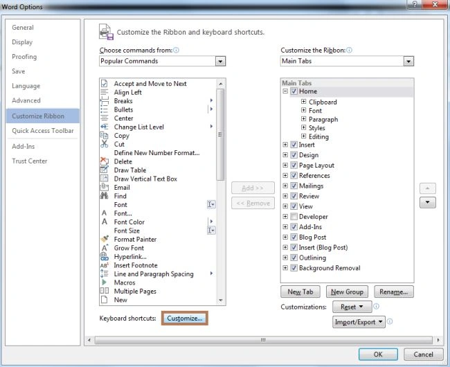Enable the Developer tab checkbox

click(294, 217)
